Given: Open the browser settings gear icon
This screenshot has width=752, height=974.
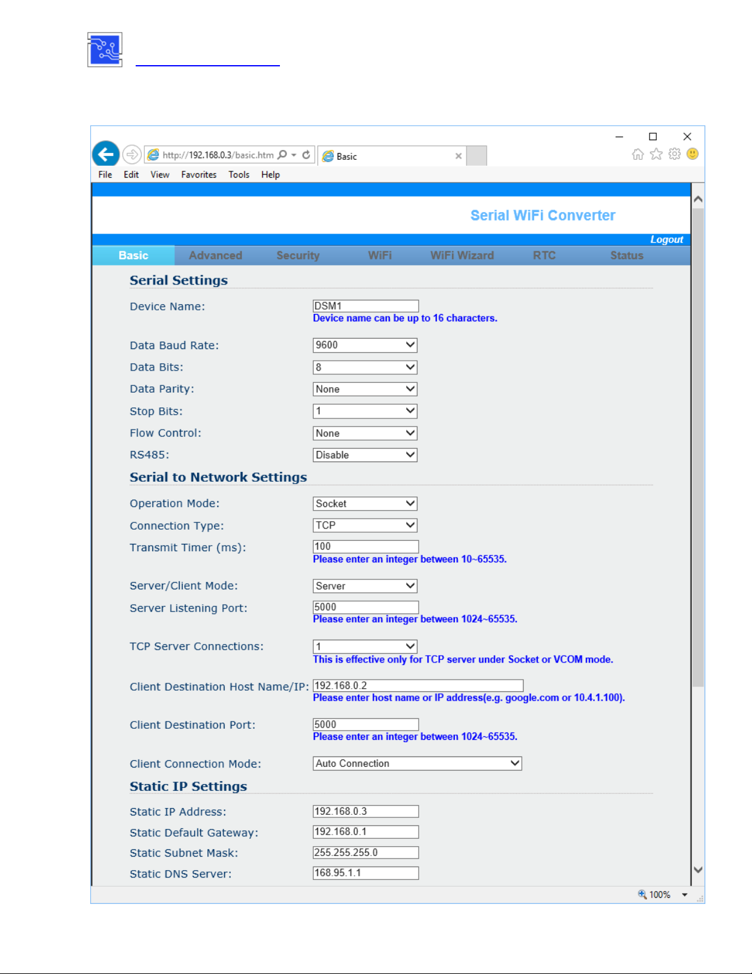Looking at the screenshot, I should 675,154.
